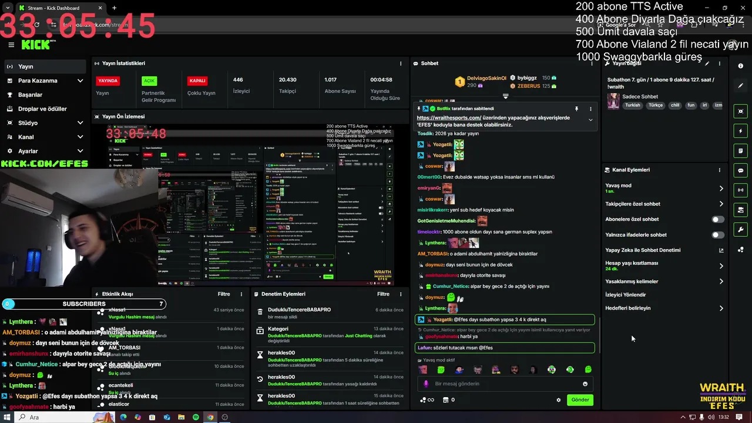Click the stream info circle icon in right rail
Viewport: 752px width, 423px height.
tap(741, 66)
